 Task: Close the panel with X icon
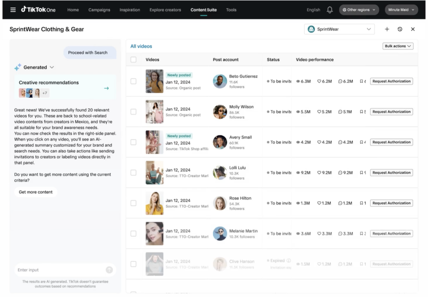coord(413,29)
